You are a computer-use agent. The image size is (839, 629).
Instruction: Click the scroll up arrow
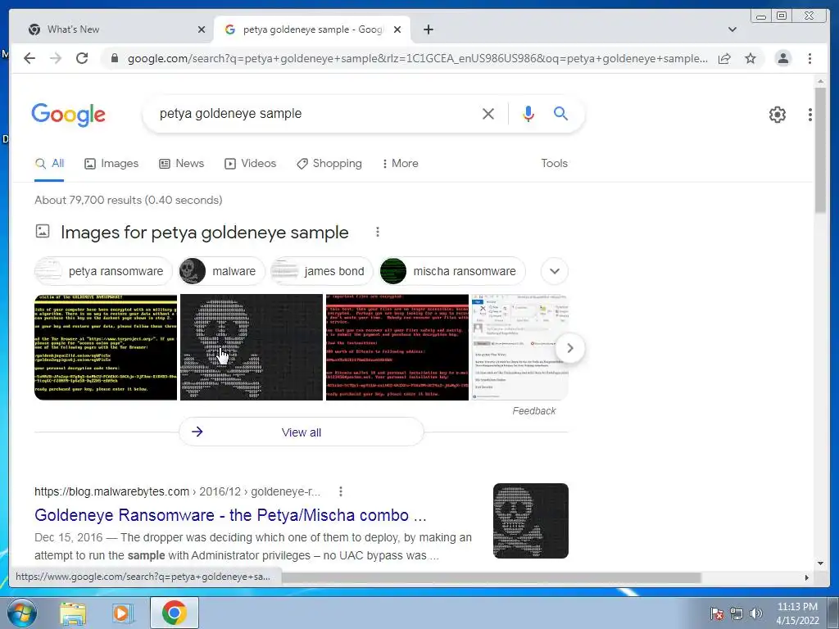820,81
